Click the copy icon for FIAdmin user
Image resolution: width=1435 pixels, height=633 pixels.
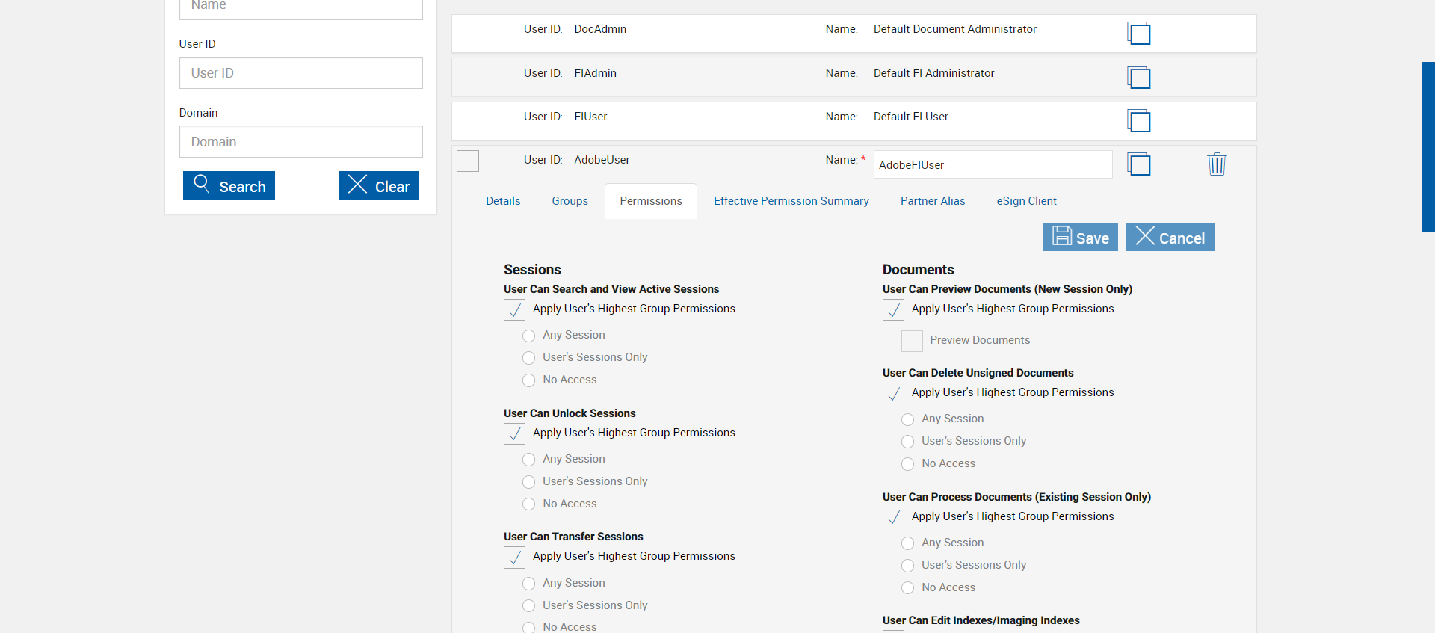click(1138, 77)
